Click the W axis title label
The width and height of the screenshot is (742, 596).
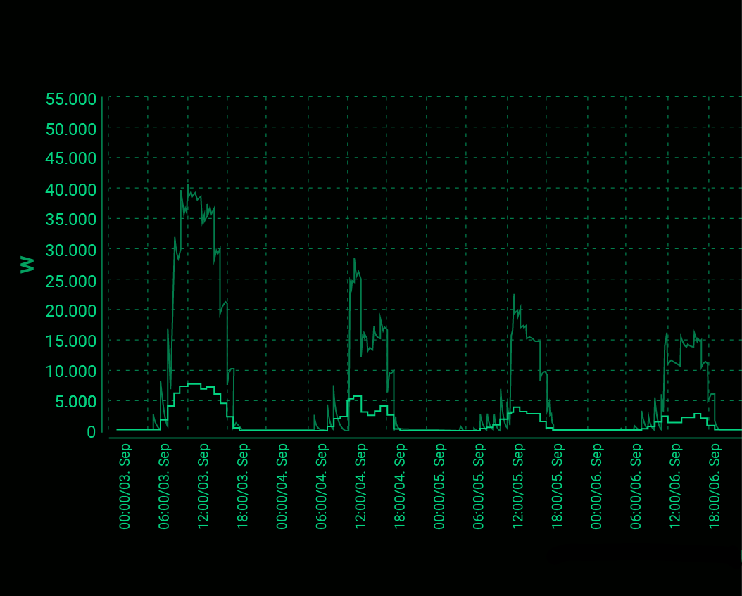click(27, 265)
